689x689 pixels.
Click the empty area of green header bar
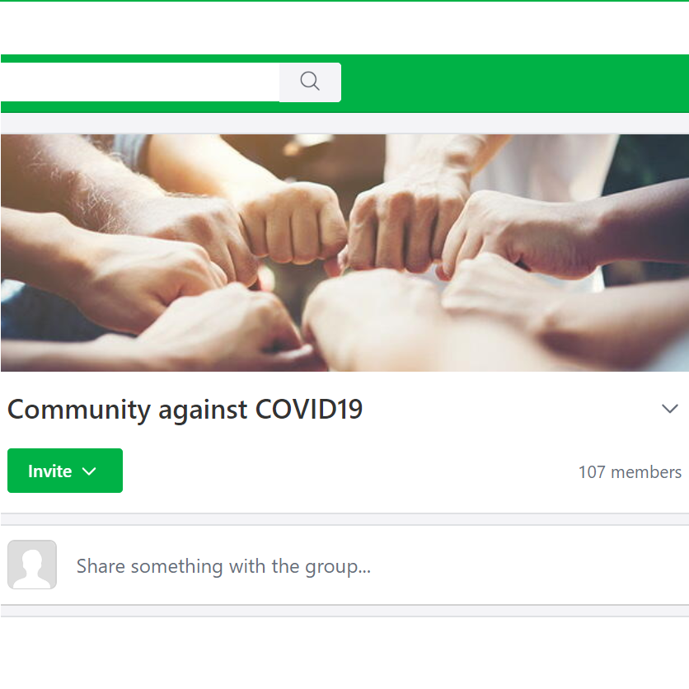tap(515, 83)
